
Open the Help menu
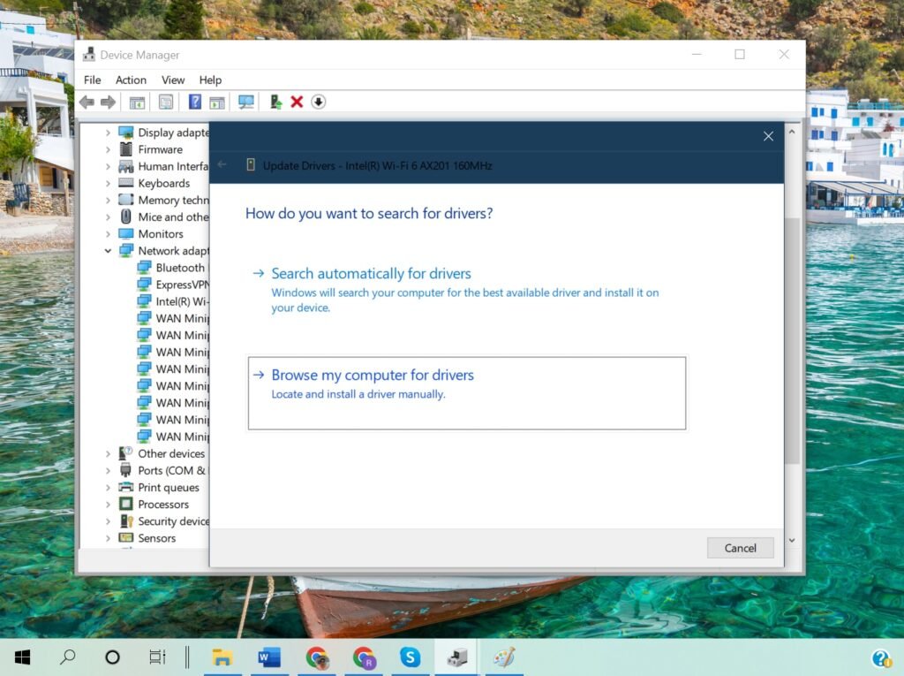click(x=210, y=80)
